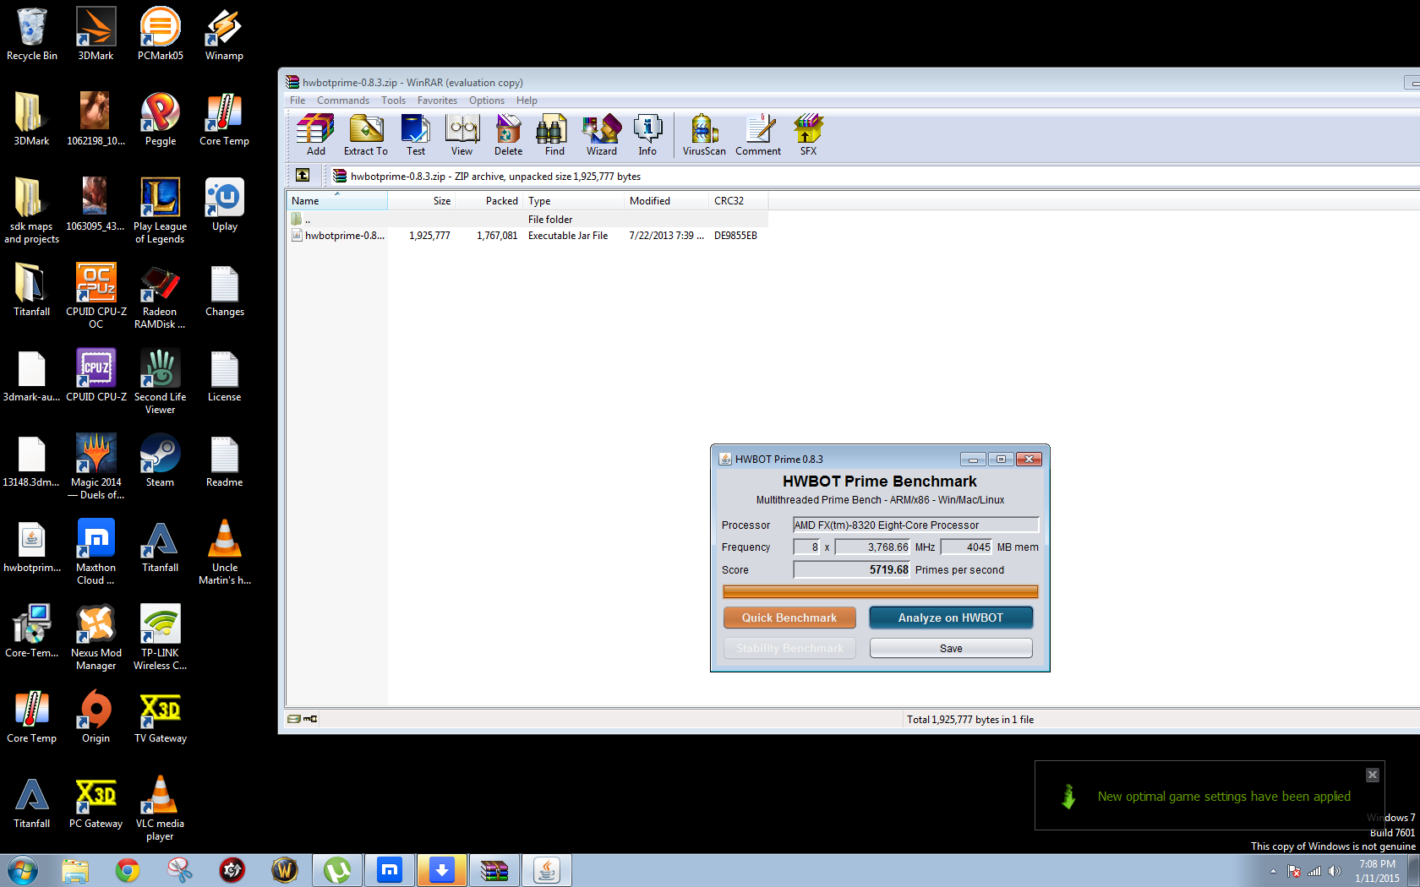
Task: Click the Delete toolbar icon in WinRAR
Action: pyautogui.click(x=508, y=135)
